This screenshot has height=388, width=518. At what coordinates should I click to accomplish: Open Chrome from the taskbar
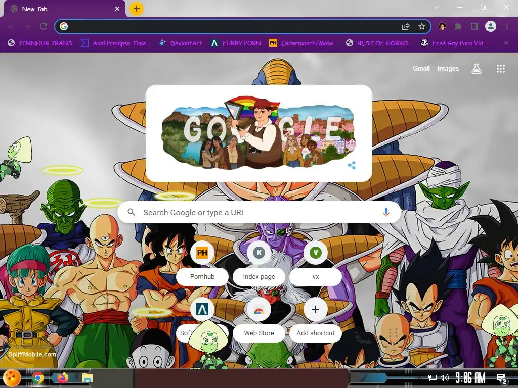pos(38,378)
